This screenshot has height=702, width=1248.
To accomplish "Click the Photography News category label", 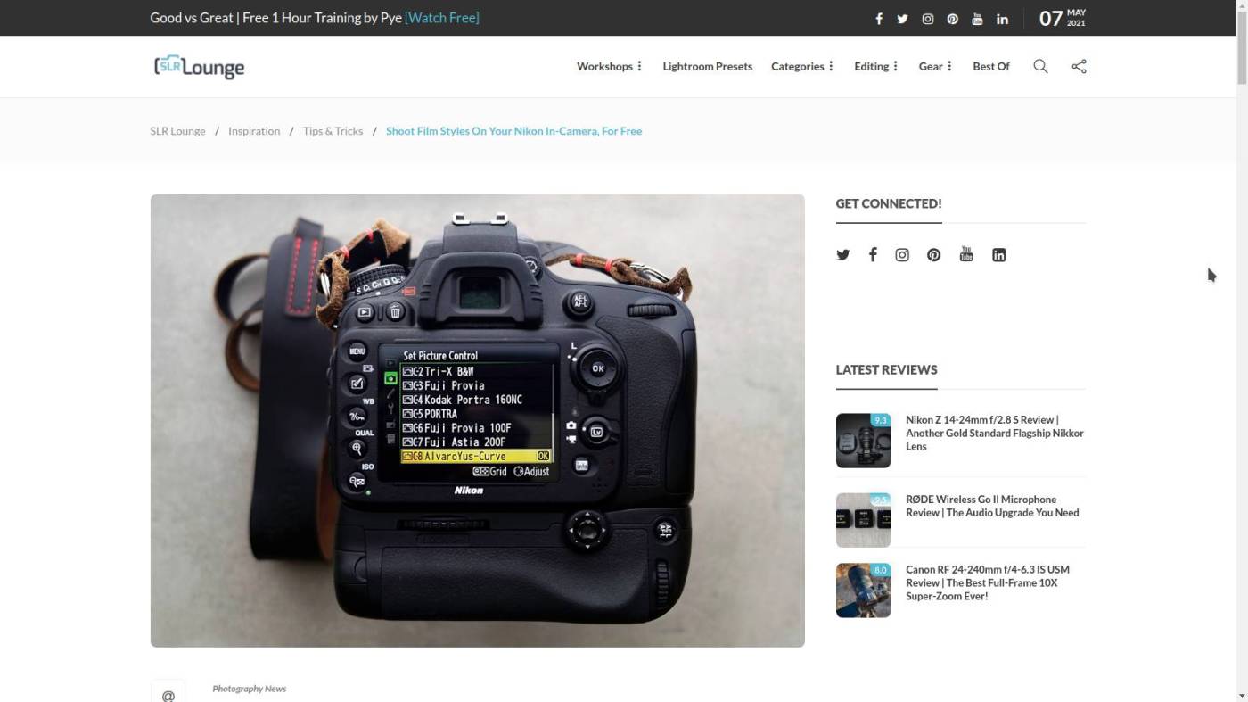I will click(x=250, y=689).
